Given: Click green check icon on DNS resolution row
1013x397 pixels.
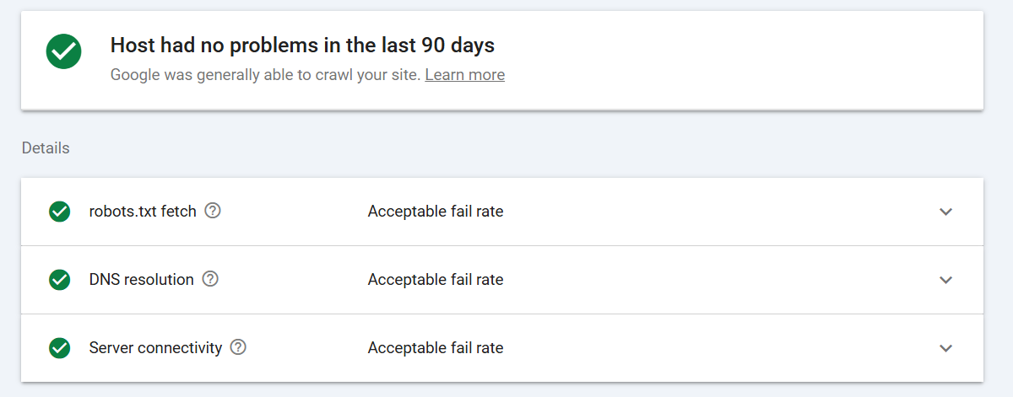Looking at the screenshot, I should coord(59,280).
